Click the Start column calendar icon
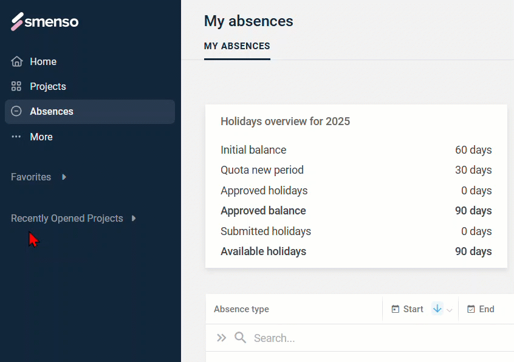Image resolution: width=514 pixels, height=362 pixels. pyautogui.click(x=396, y=309)
